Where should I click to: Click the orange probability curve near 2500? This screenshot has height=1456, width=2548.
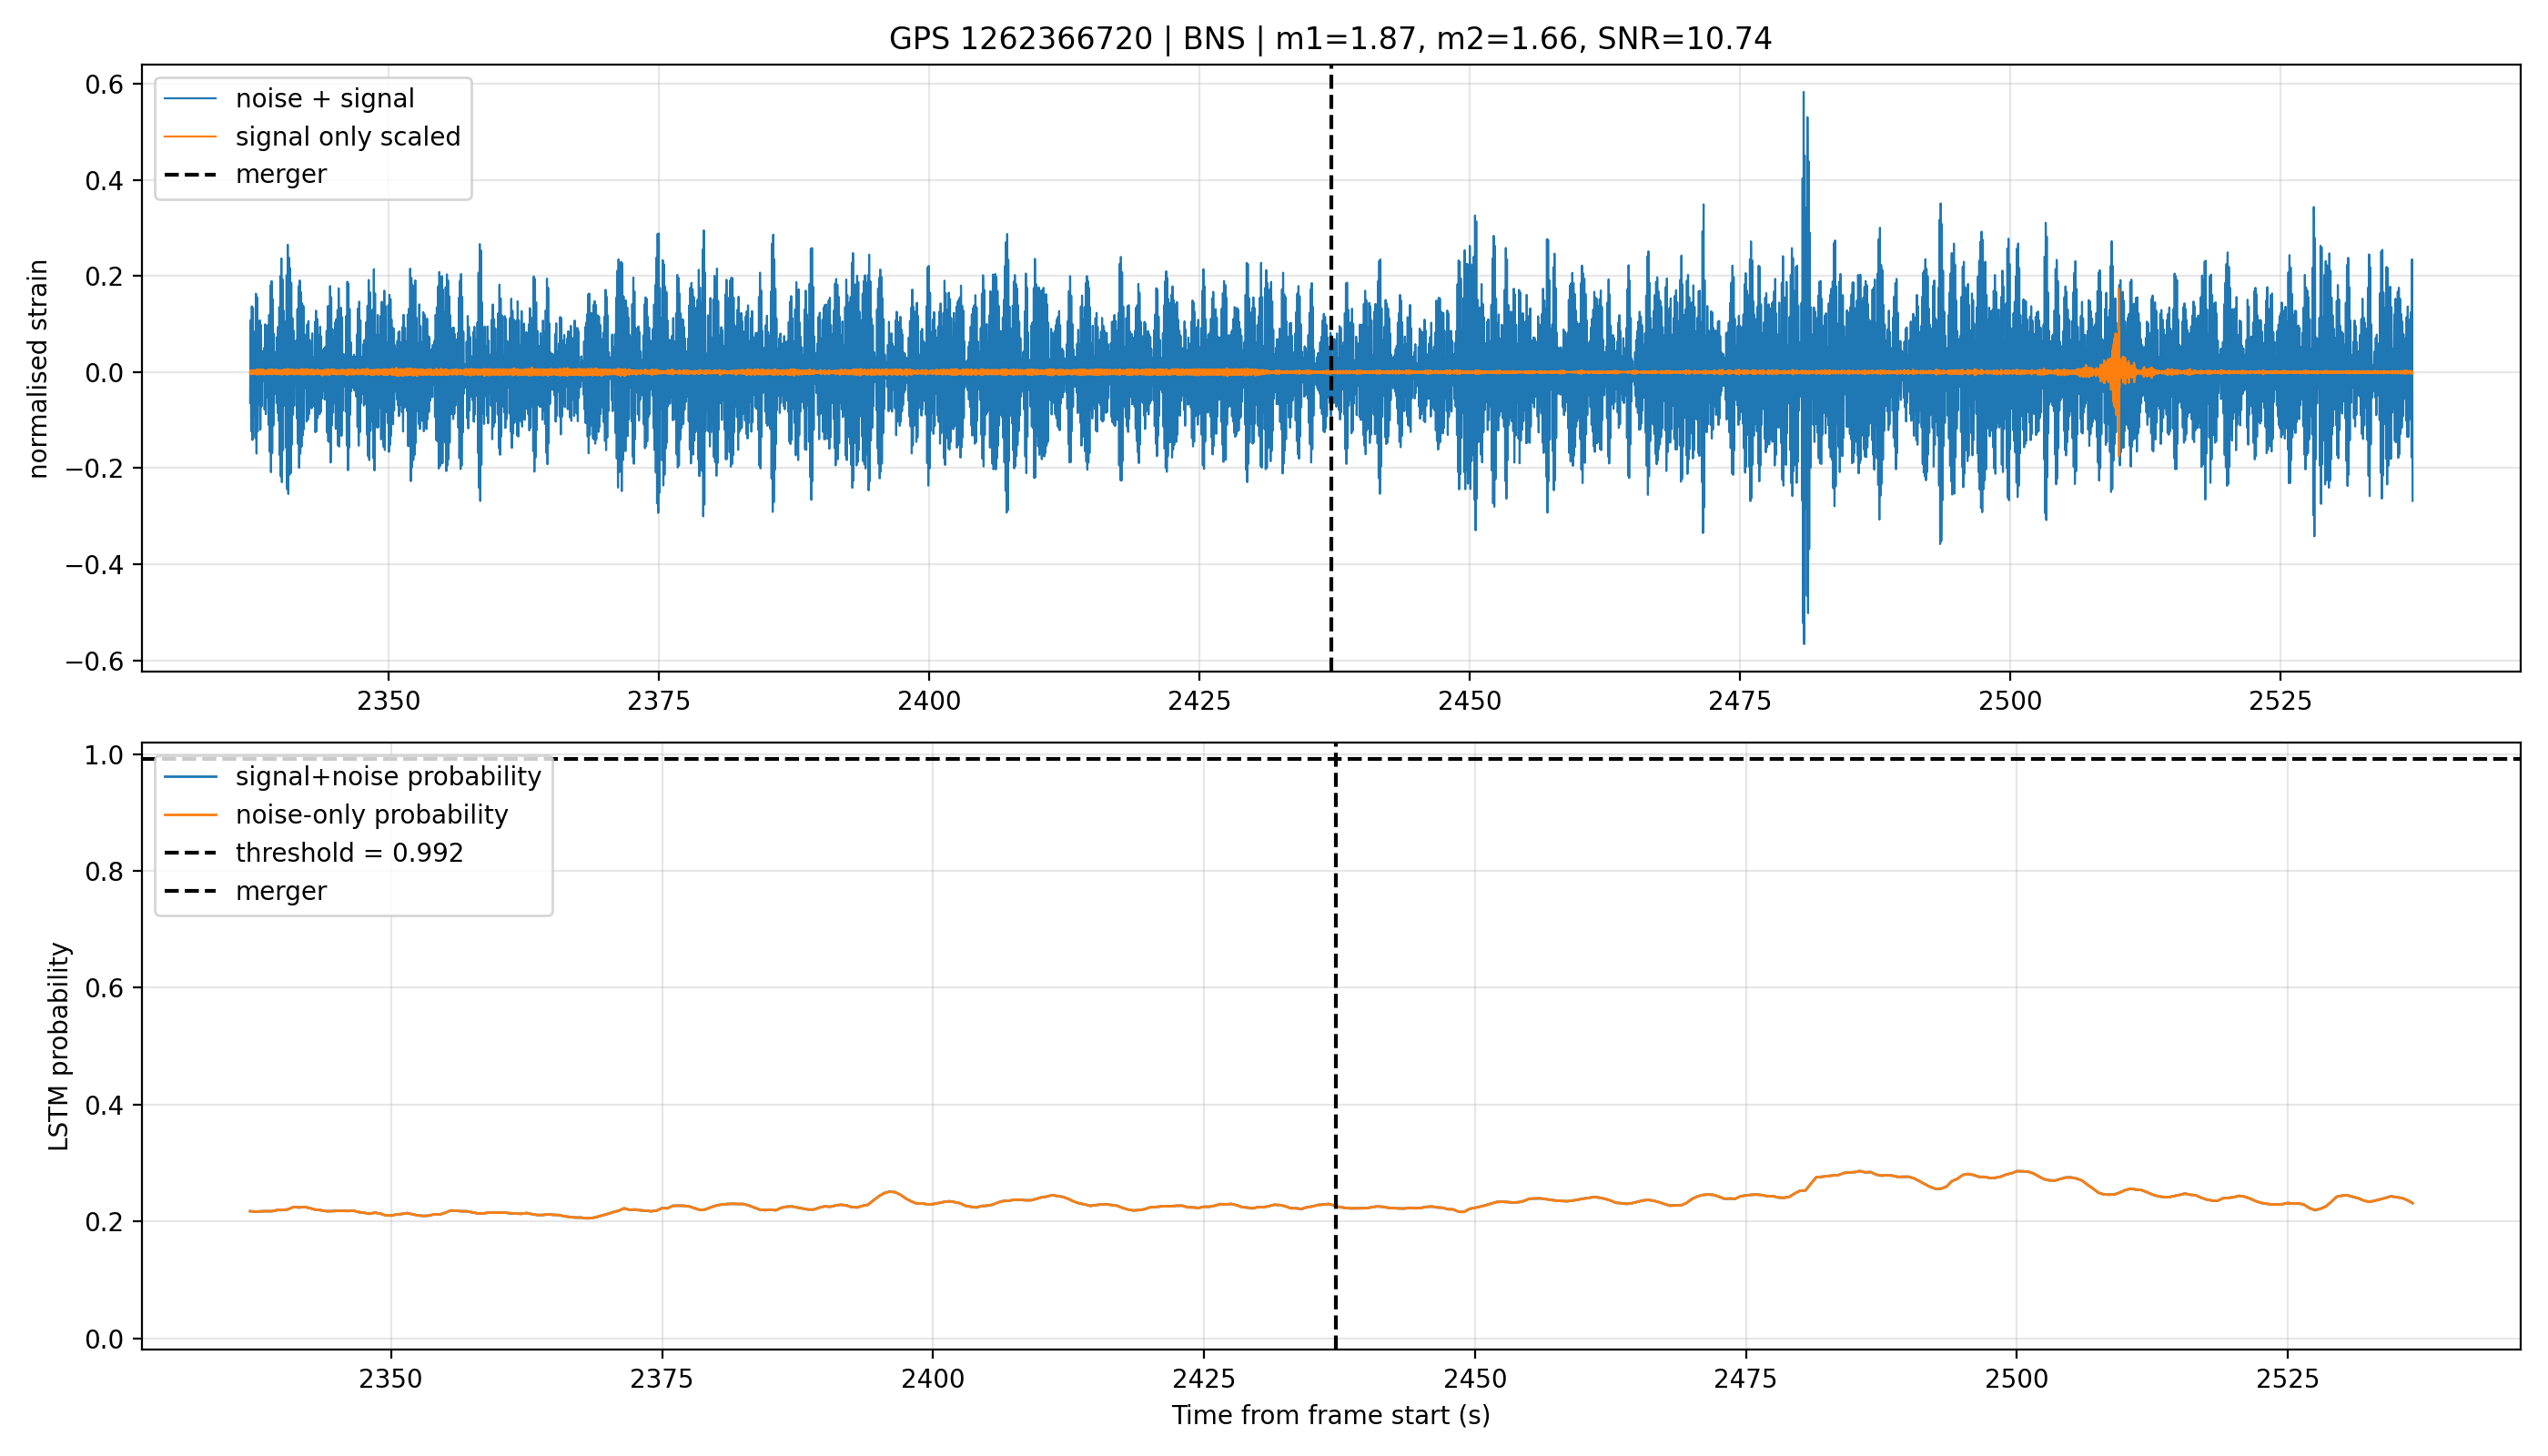[x=2017, y=1171]
